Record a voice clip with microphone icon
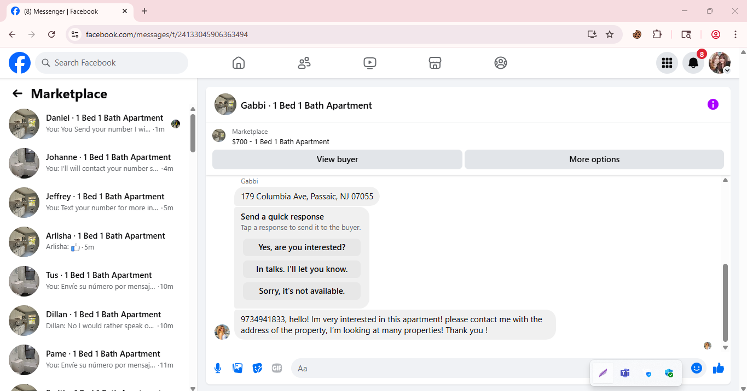This screenshot has height=391, width=747. [218, 368]
